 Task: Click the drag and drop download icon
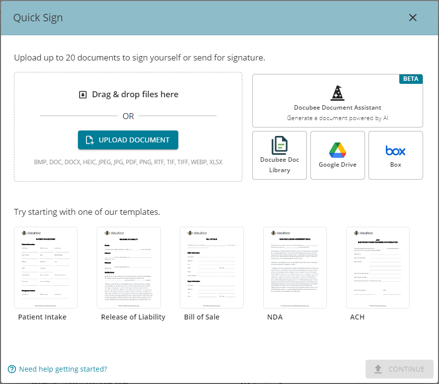click(x=82, y=95)
